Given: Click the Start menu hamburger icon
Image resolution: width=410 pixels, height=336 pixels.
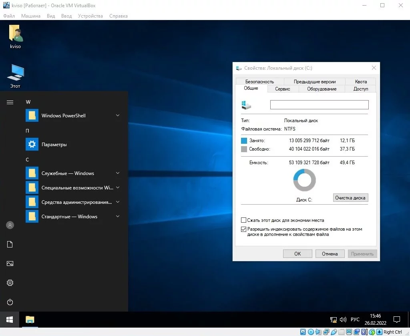Looking at the screenshot, I should pyautogui.click(x=10, y=102).
